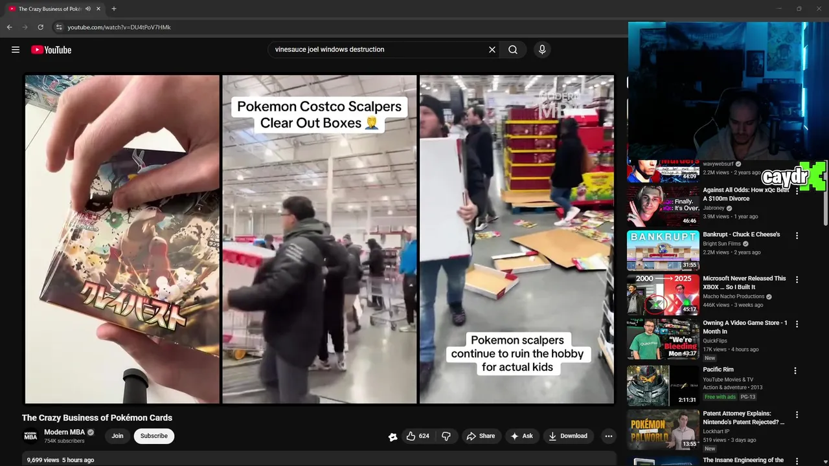Open options for Against All Odds video
829x466 pixels.
click(797, 192)
